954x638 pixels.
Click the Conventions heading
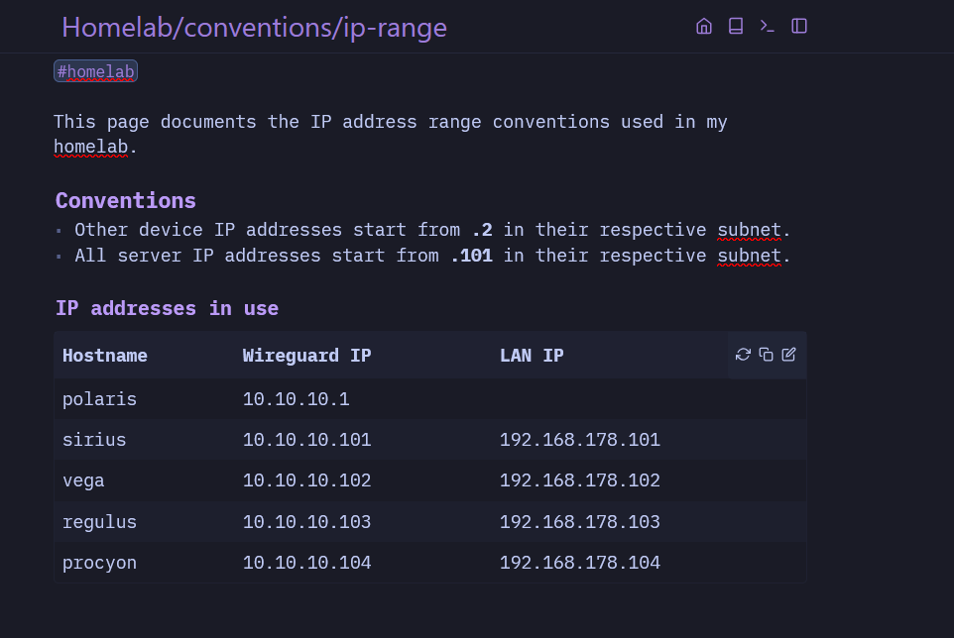click(x=126, y=201)
